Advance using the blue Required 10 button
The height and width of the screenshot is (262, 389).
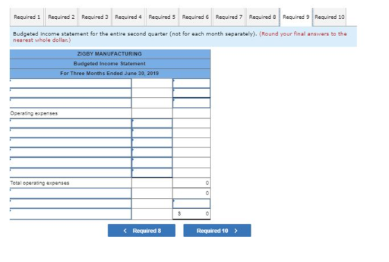click(x=217, y=231)
